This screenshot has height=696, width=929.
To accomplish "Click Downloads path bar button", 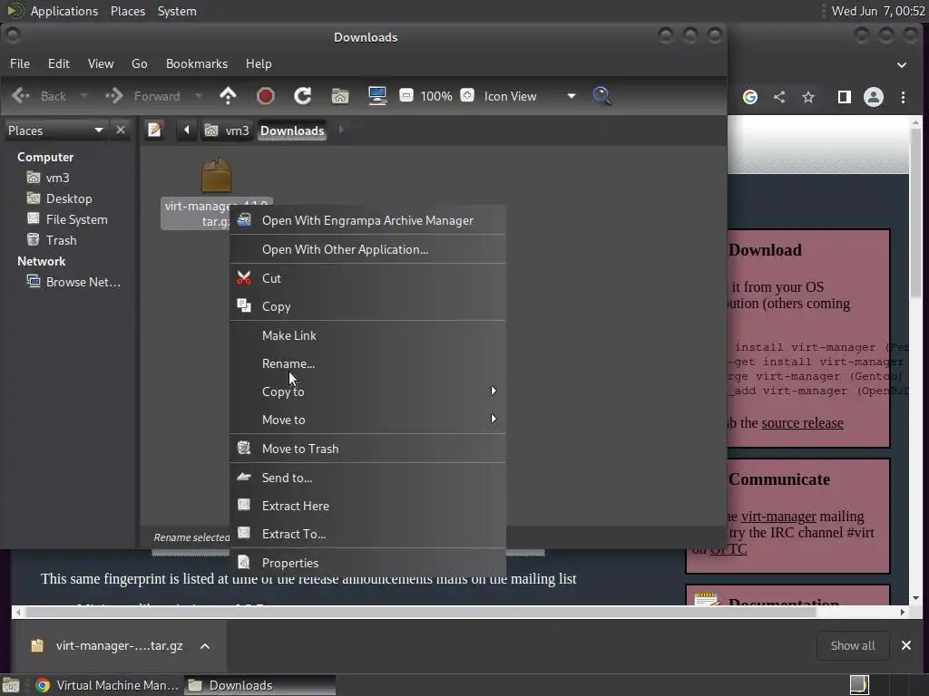I will pyautogui.click(x=292, y=130).
